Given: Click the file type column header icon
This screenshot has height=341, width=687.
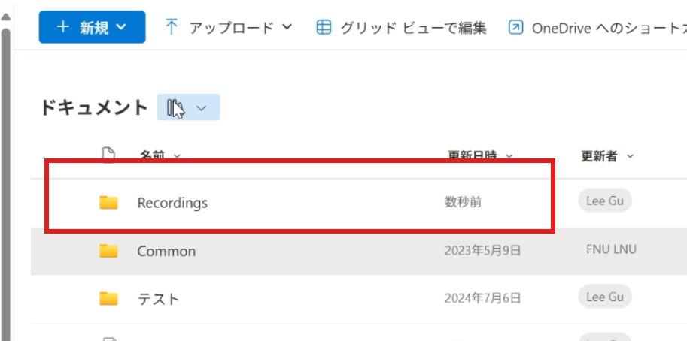Looking at the screenshot, I should pyautogui.click(x=109, y=155).
